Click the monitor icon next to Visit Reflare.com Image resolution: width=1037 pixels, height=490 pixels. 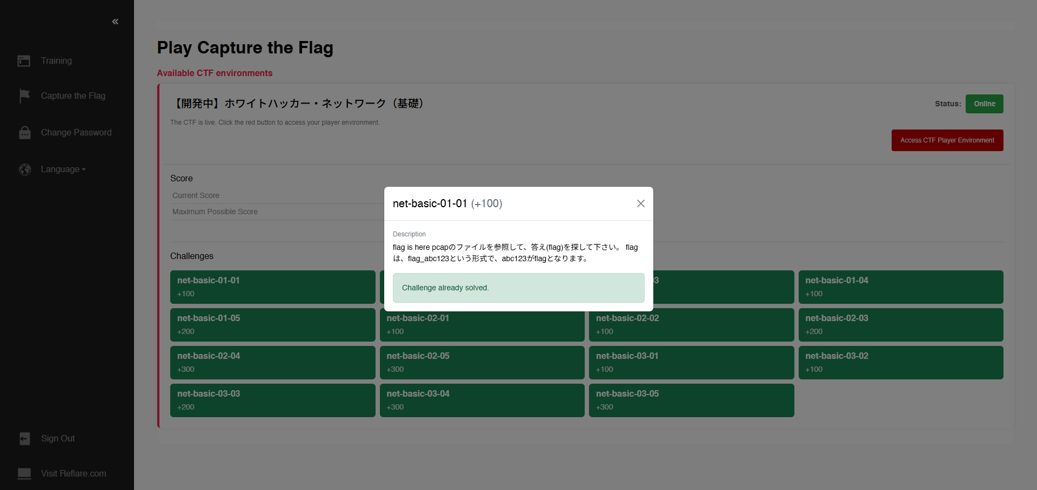click(x=24, y=473)
